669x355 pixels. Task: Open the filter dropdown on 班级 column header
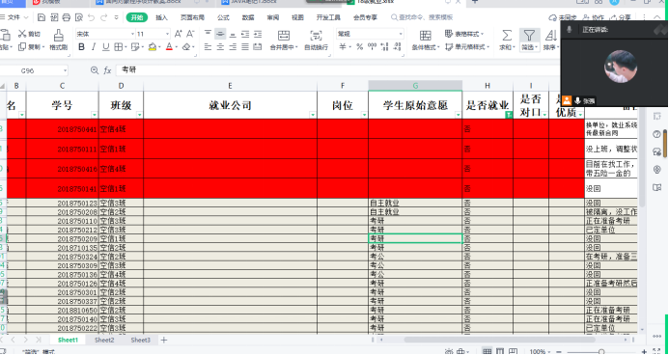click(x=139, y=115)
